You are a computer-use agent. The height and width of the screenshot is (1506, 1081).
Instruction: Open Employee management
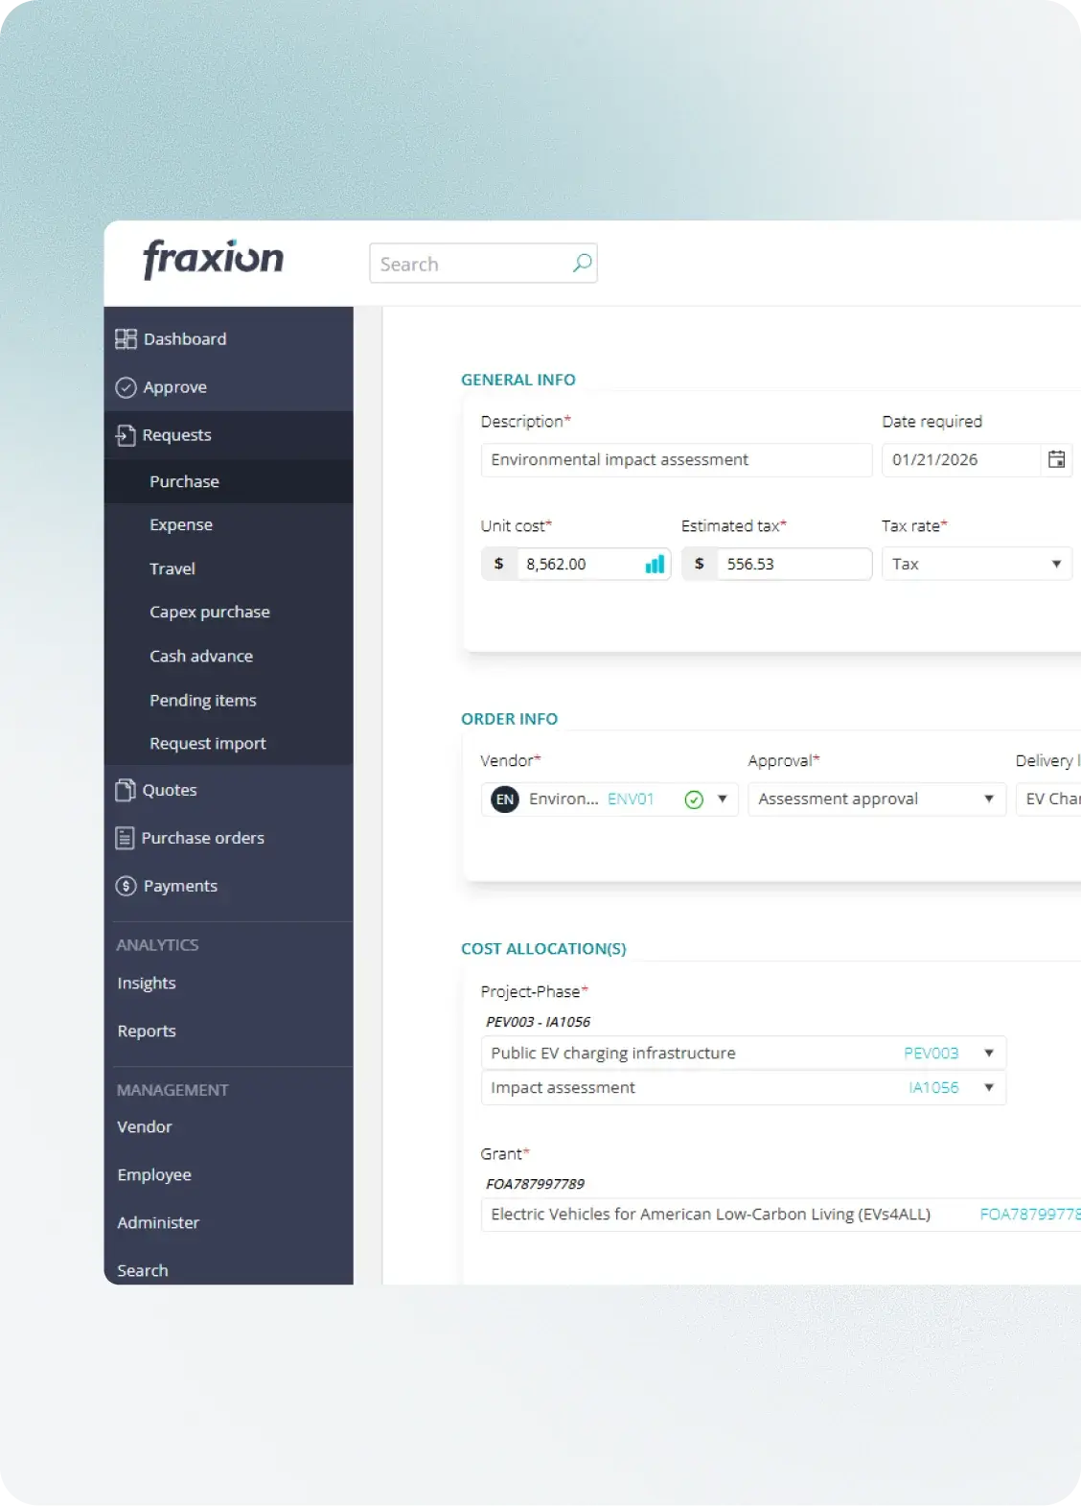pyautogui.click(x=154, y=1174)
